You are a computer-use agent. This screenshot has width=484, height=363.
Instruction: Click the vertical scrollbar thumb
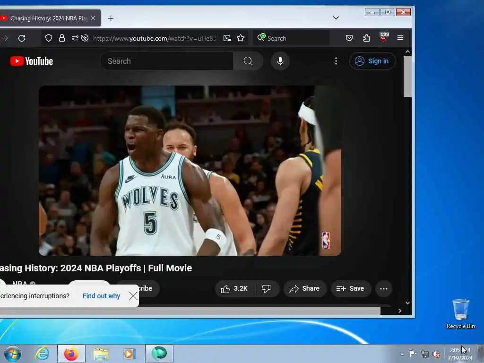click(x=407, y=76)
